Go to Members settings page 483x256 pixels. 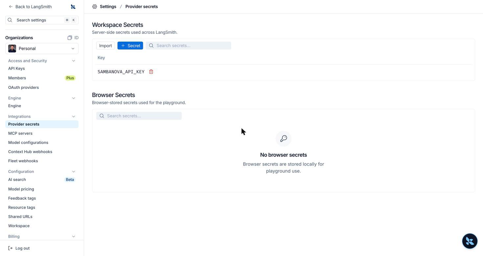point(42,78)
